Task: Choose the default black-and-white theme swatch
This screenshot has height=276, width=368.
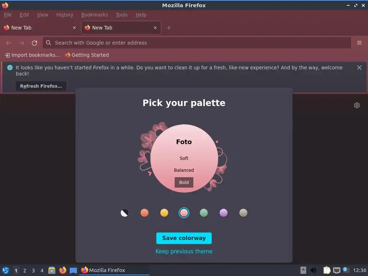Action: (125, 213)
